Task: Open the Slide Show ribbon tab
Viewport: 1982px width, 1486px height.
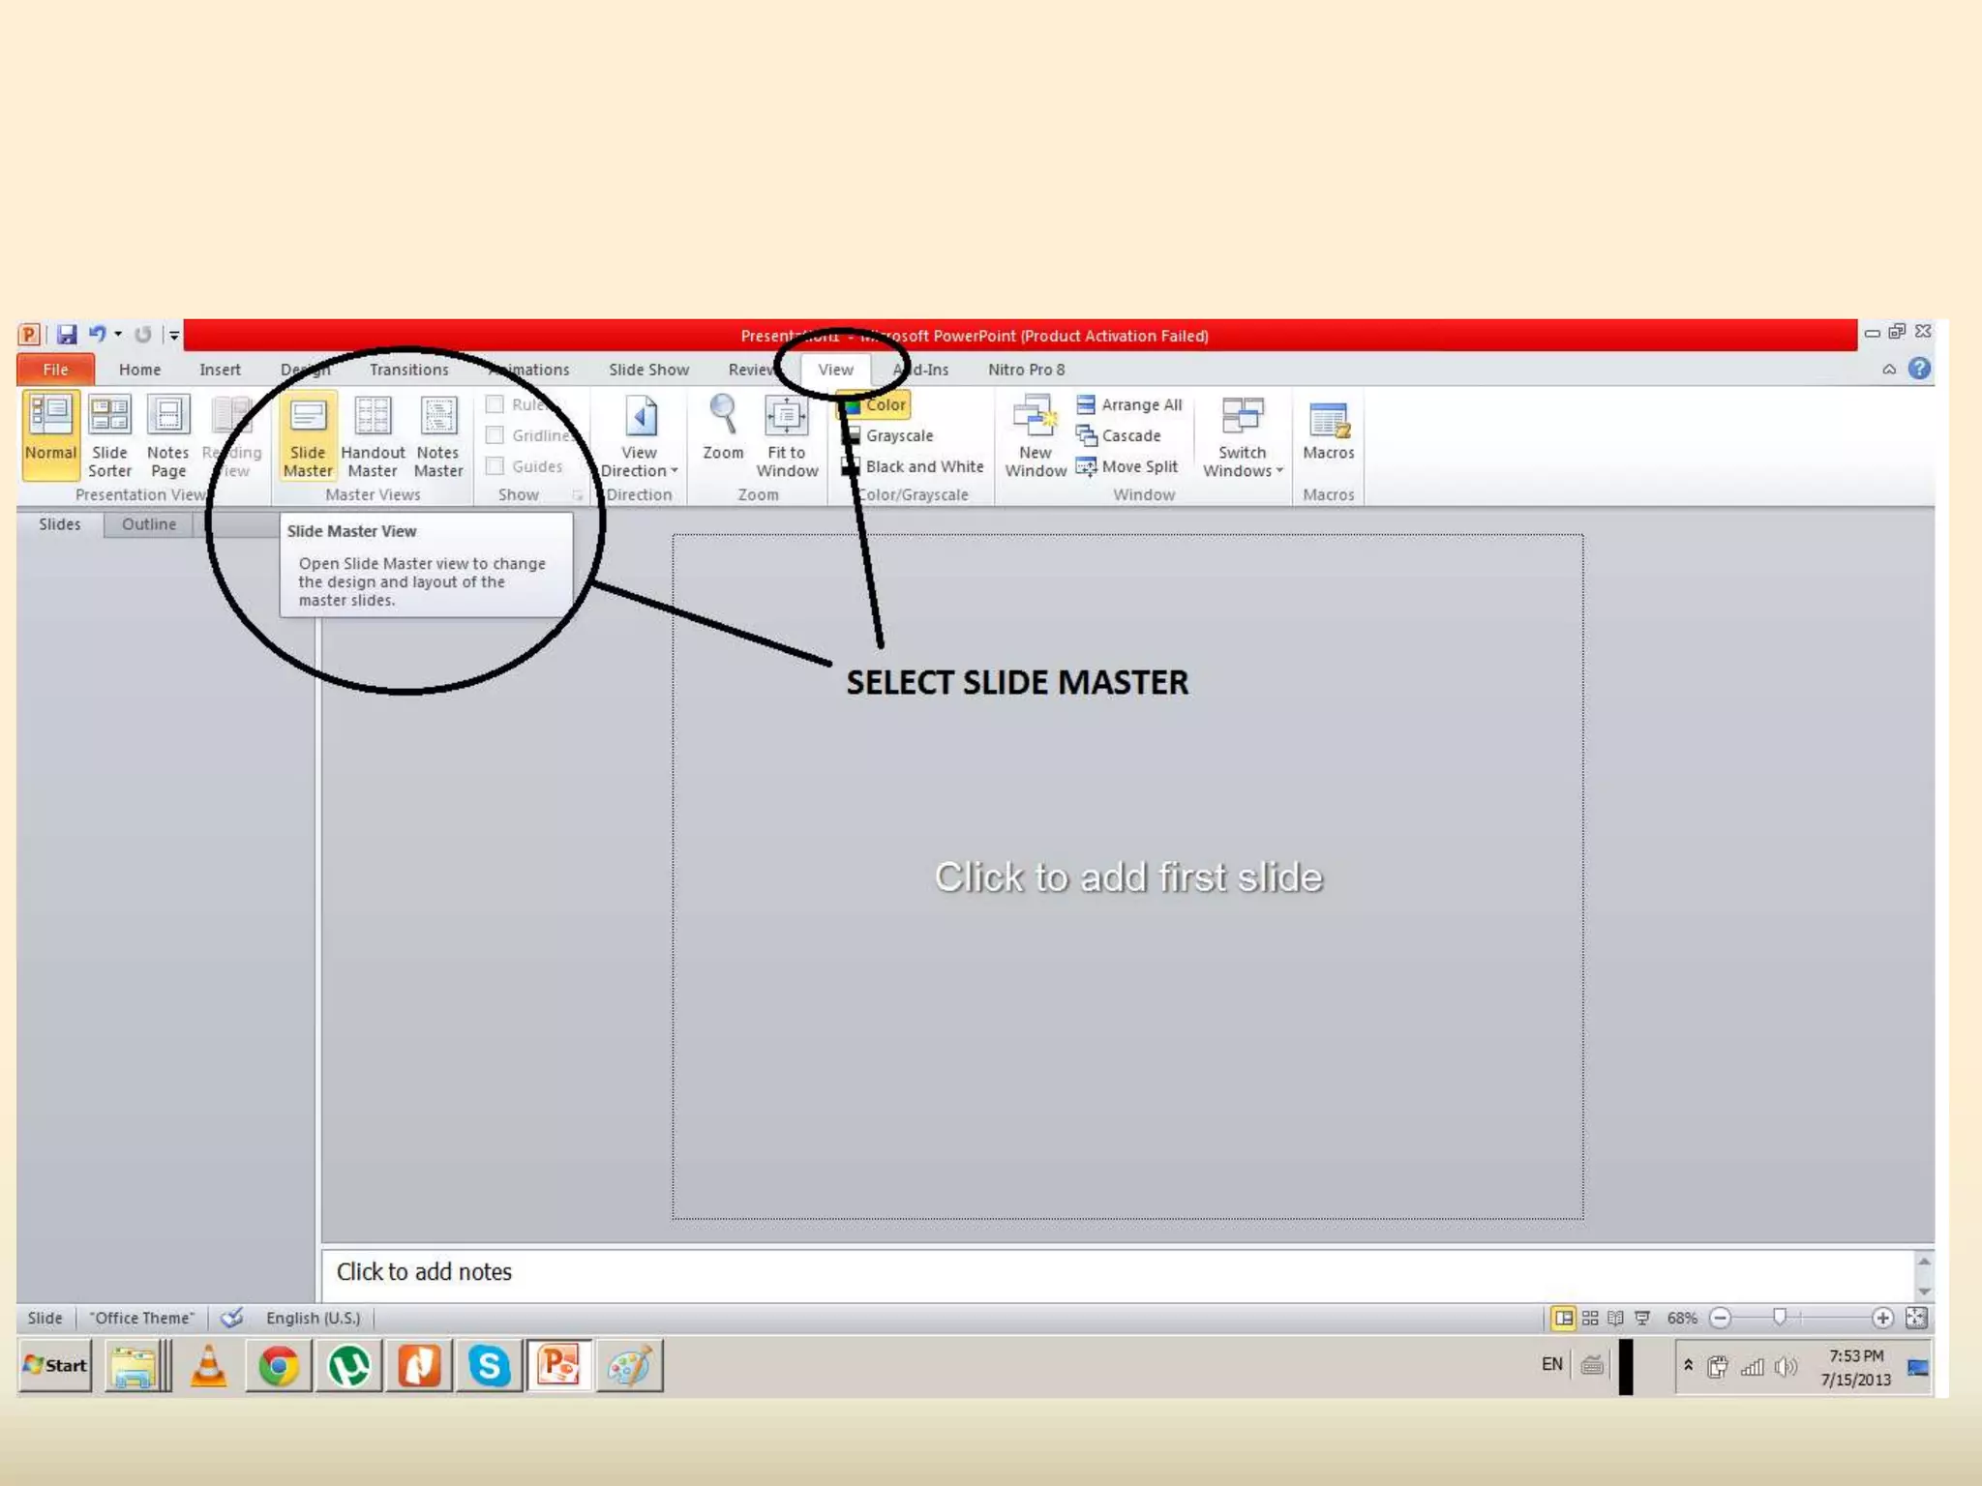Action: (648, 370)
